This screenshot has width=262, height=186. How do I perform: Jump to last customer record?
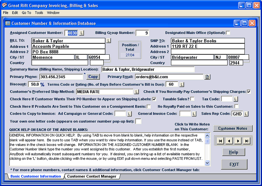click(x=246, y=141)
